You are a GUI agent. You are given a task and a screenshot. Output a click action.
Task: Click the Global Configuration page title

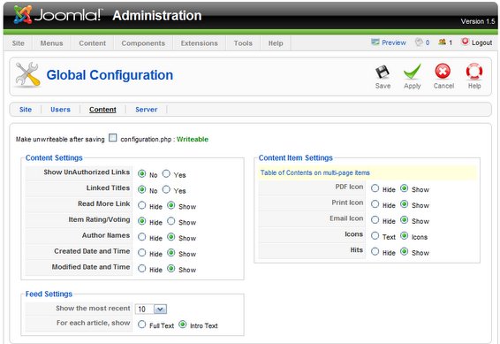[110, 75]
